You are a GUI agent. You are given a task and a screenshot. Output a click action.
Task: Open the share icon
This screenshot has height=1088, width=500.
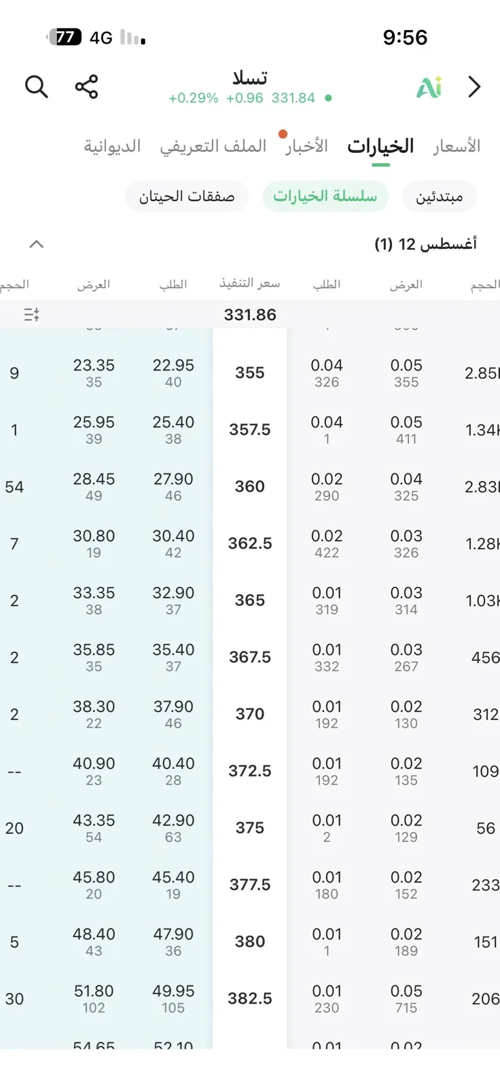coord(86,87)
